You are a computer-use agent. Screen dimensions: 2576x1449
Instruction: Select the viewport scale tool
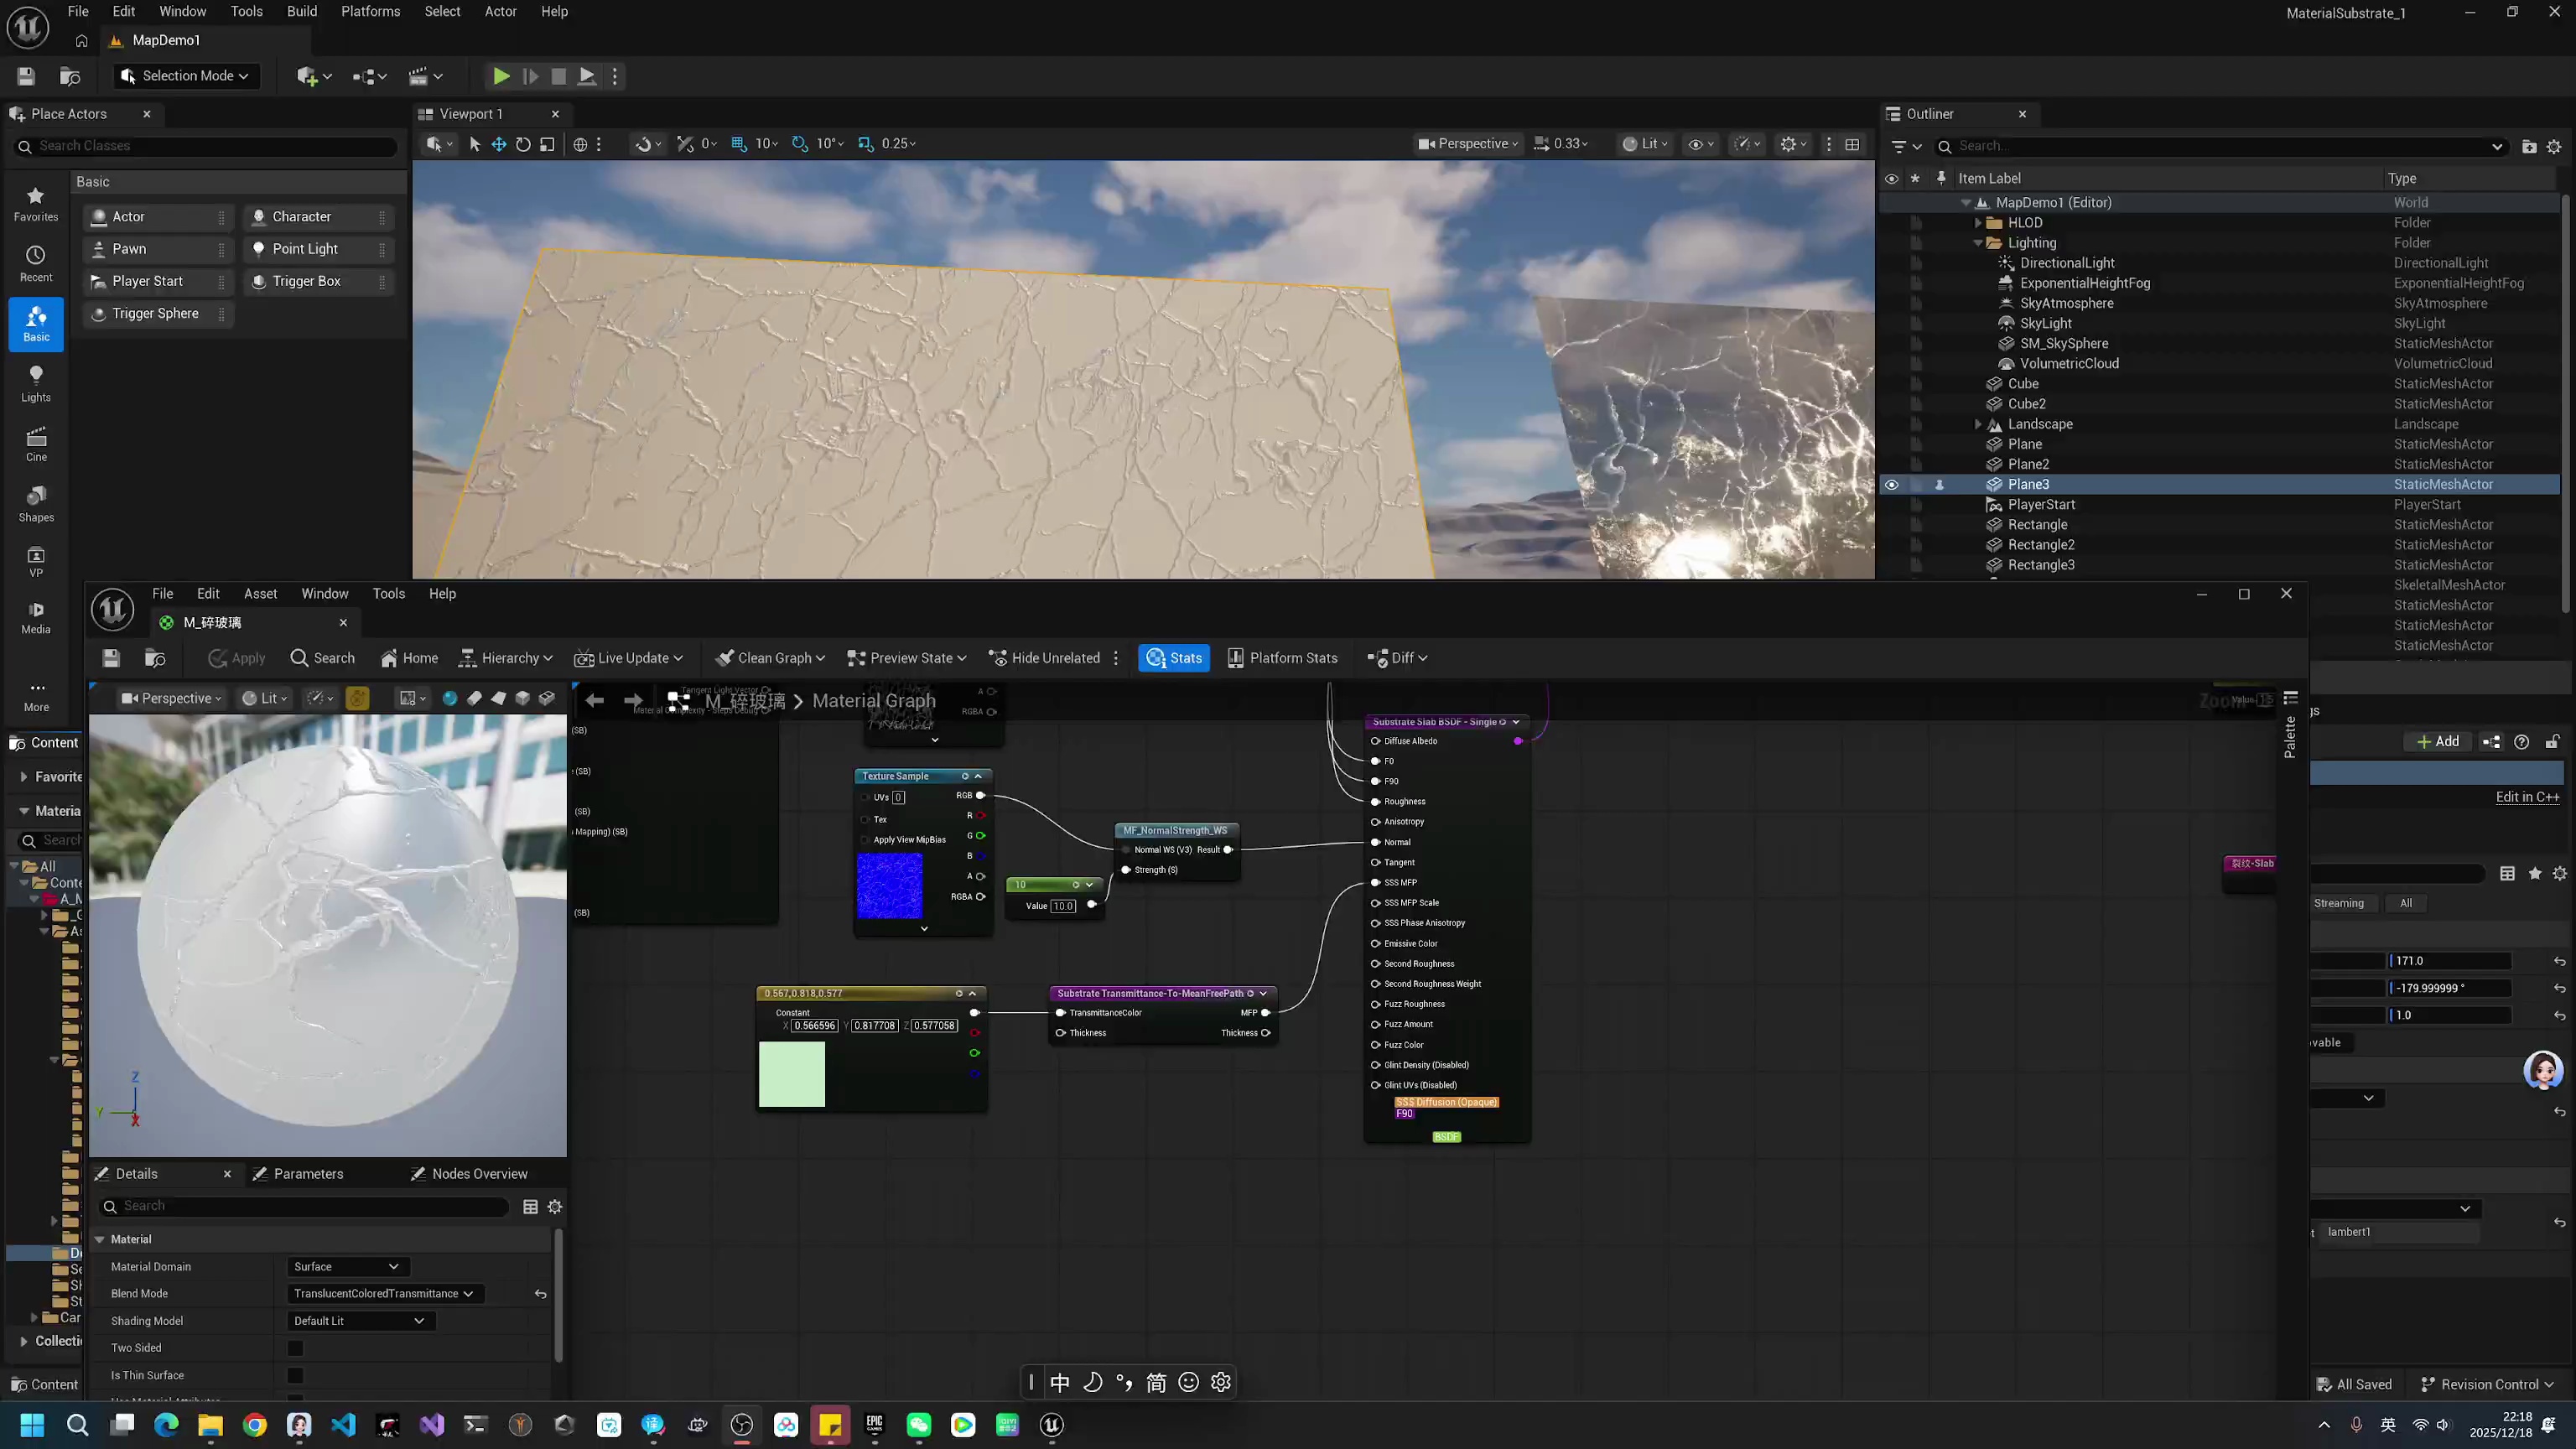tap(547, 144)
